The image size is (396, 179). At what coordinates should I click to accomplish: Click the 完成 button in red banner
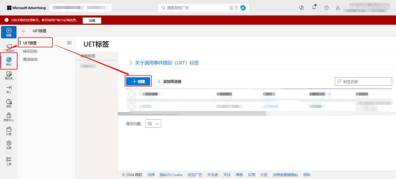pos(92,20)
